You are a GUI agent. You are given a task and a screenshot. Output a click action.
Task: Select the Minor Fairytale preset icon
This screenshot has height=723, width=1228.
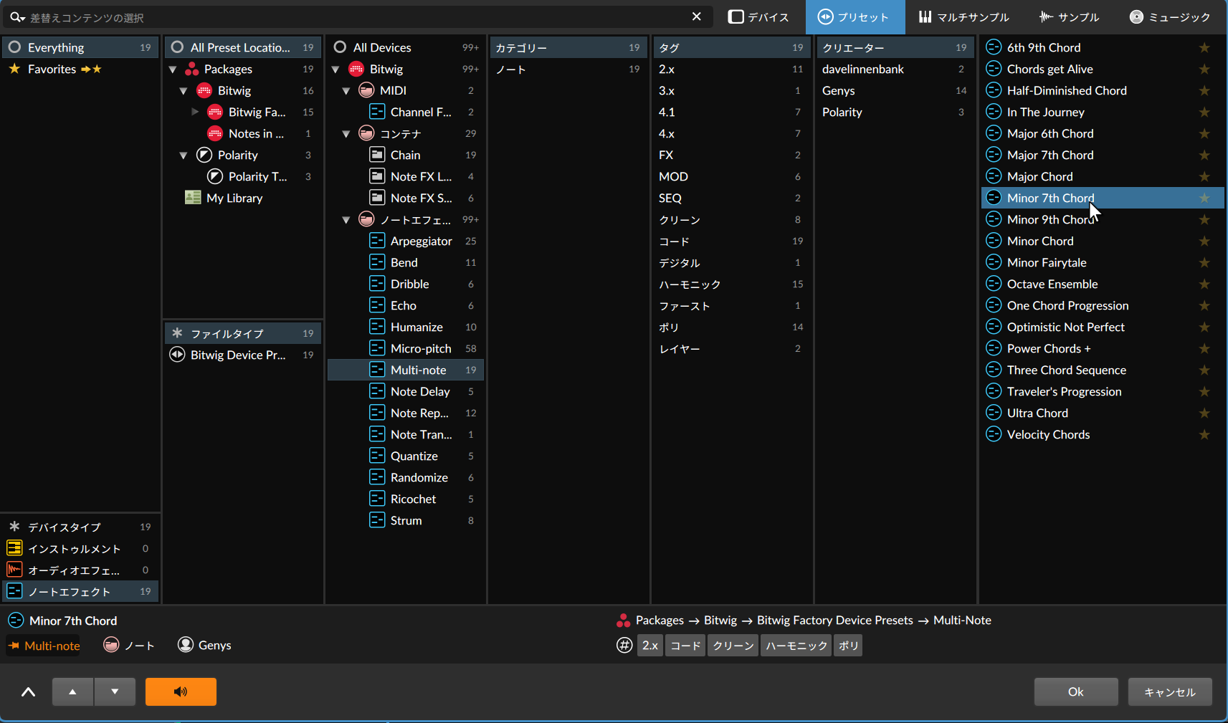coord(994,262)
